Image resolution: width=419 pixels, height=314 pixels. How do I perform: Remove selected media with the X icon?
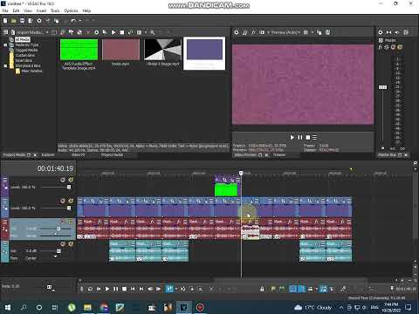pos(88,32)
